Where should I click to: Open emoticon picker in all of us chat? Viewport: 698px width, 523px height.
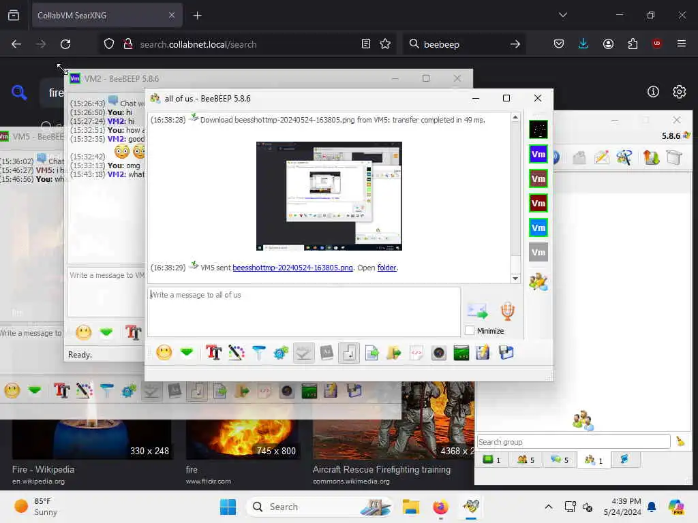tap(164, 353)
